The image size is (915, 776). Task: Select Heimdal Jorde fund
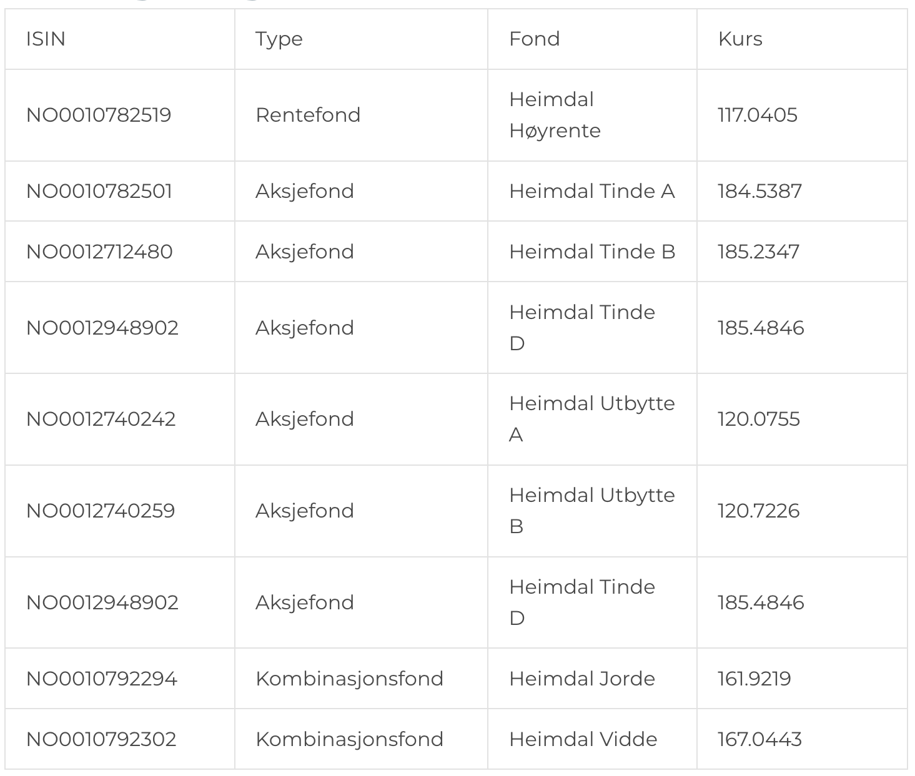coord(582,679)
